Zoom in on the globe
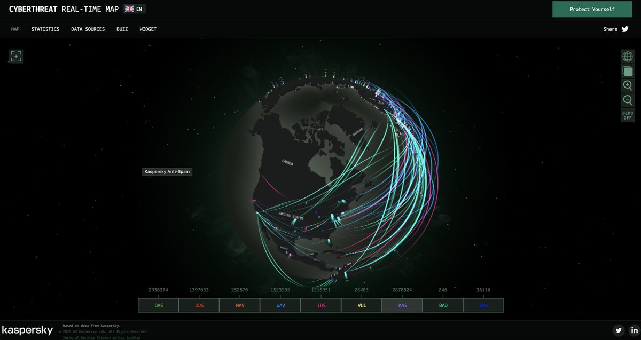 628,85
